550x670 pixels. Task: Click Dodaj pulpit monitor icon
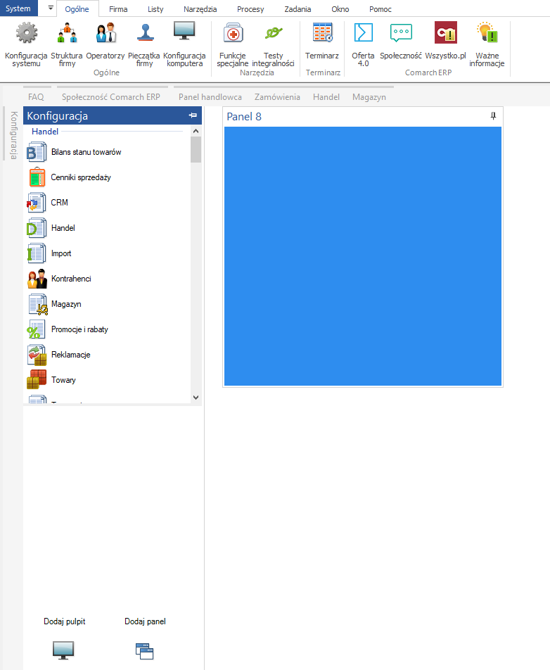pos(63,650)
